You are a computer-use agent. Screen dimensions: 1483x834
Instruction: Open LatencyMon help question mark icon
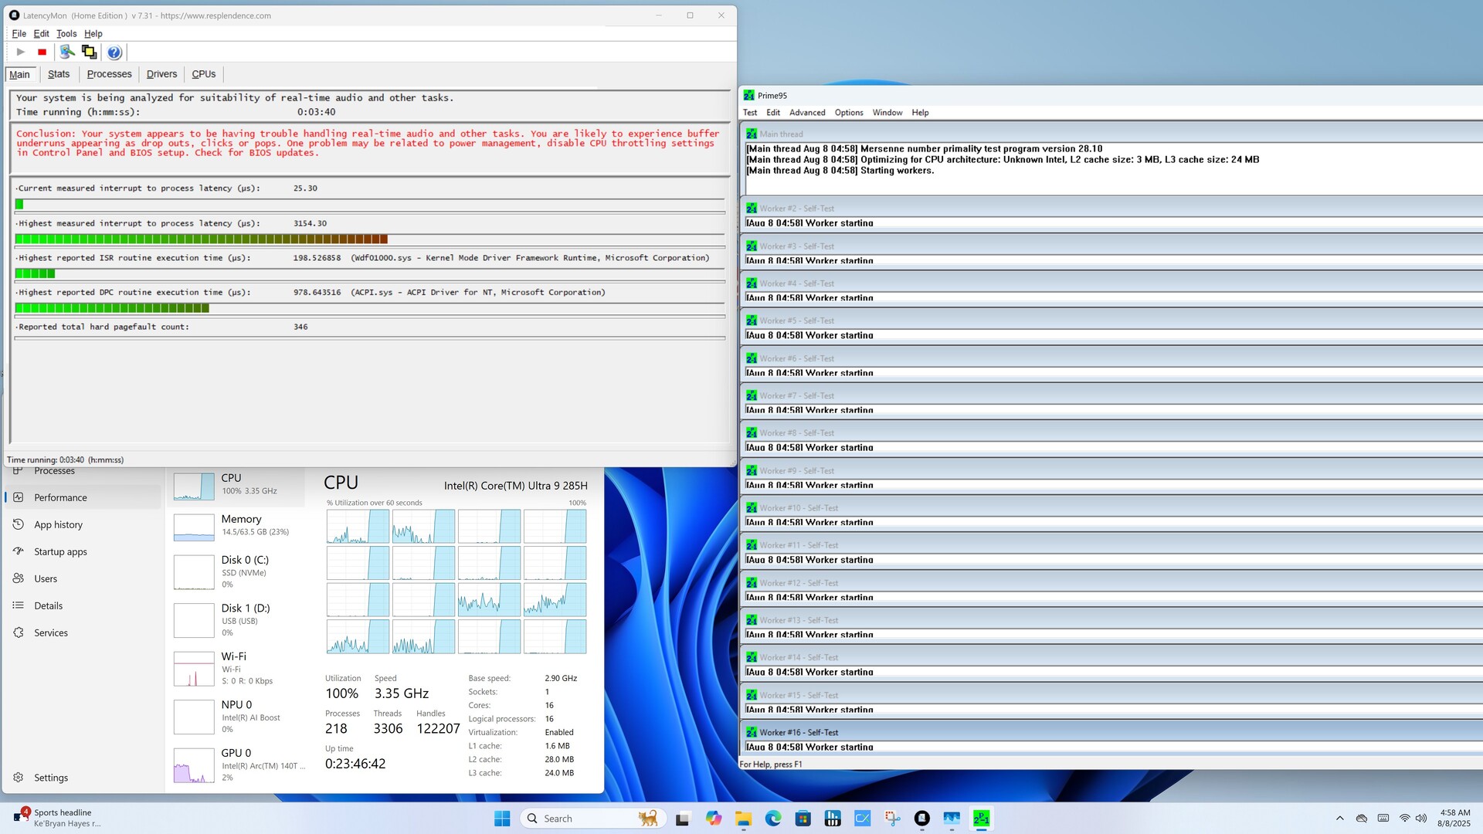click(114, 53)
